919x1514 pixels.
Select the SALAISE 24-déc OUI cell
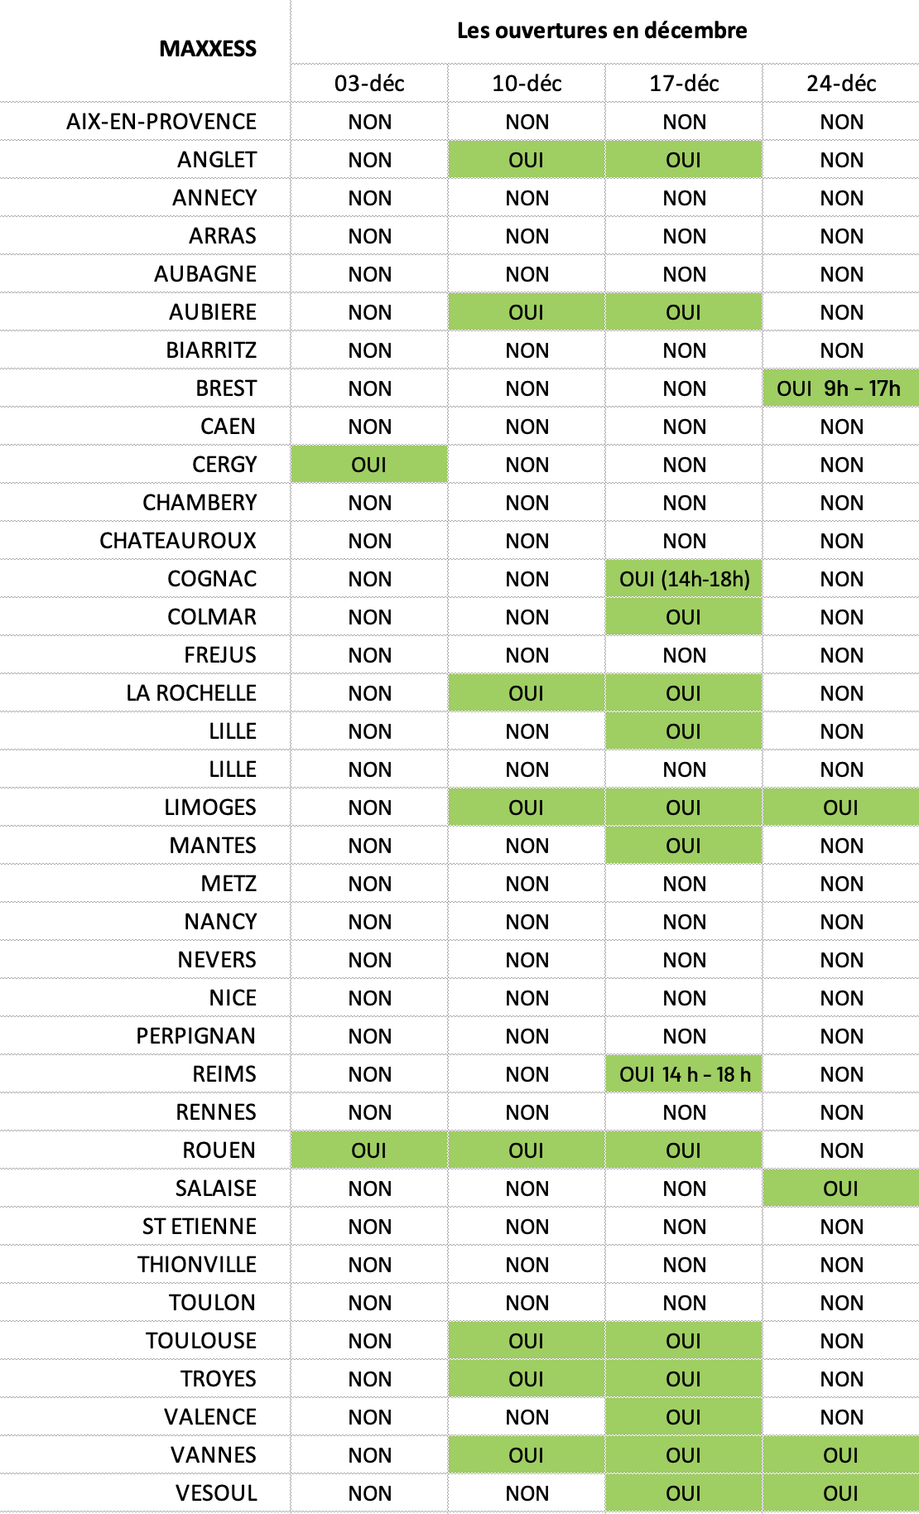[841, 1189]
